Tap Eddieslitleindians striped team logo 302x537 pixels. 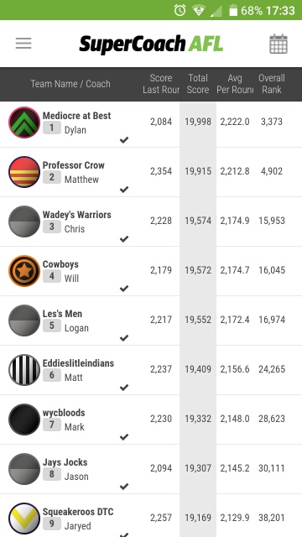pos(24,369)
